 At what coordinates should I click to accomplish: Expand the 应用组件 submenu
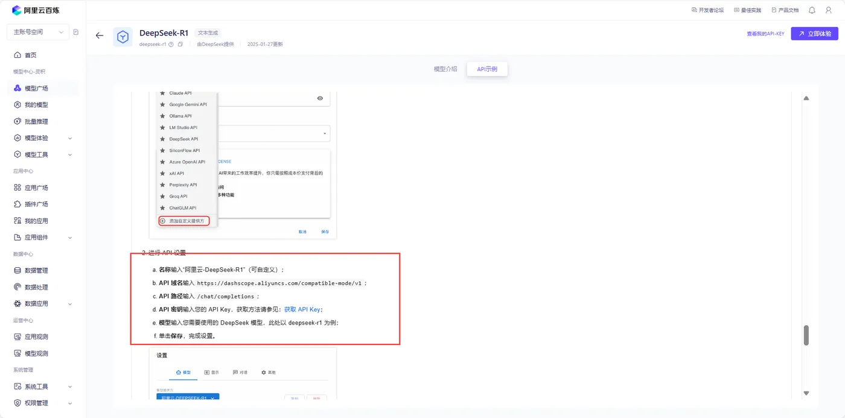70,238
